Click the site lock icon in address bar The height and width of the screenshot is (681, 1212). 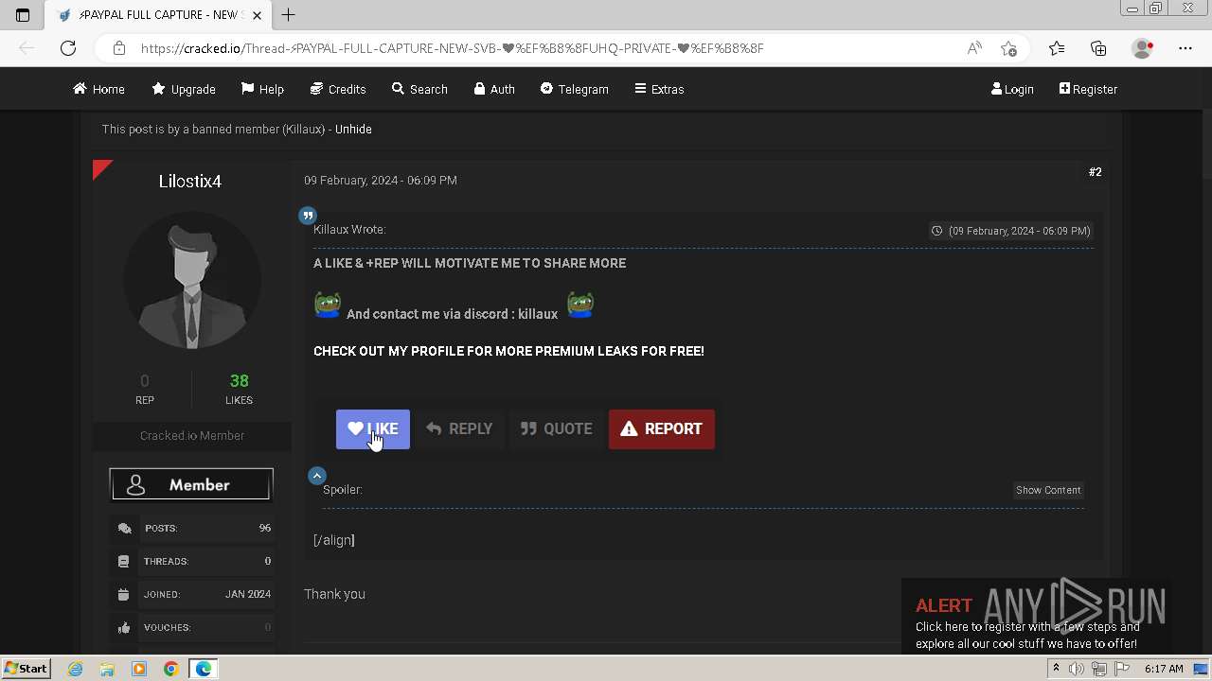point(118,48)
